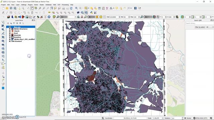
Task: Click the Cut Features scissors icon
Action: (x=36, y=13)
